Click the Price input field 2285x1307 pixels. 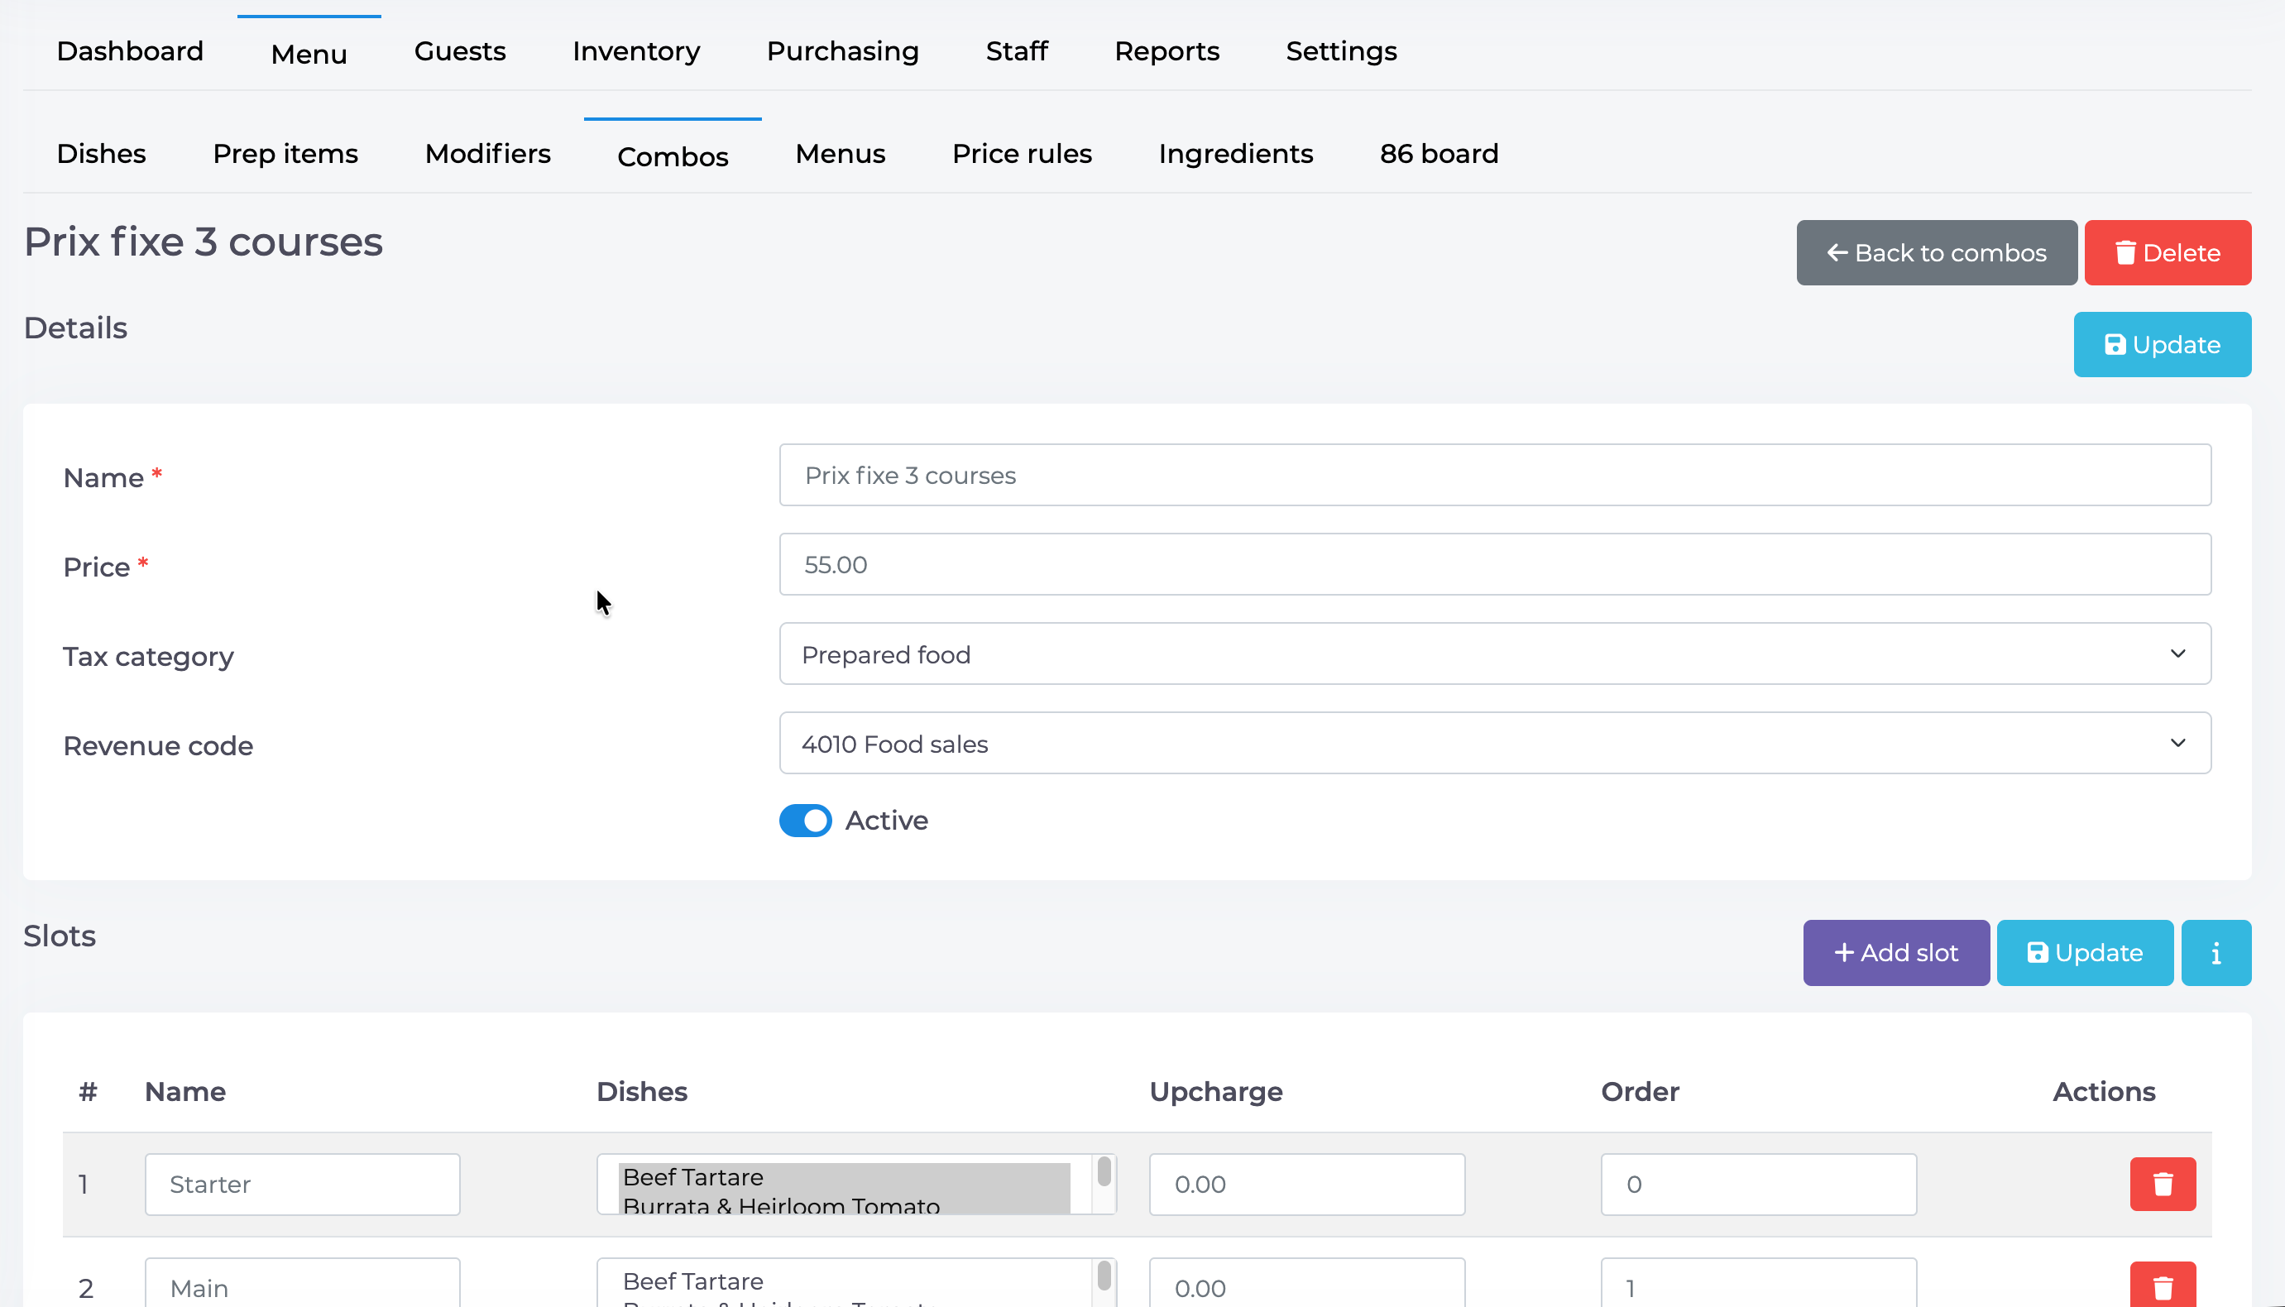[x=1494, y=565]
